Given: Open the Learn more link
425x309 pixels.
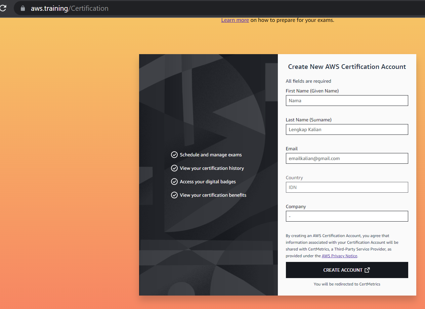Looking at the screenshot, I should point(235,20).
